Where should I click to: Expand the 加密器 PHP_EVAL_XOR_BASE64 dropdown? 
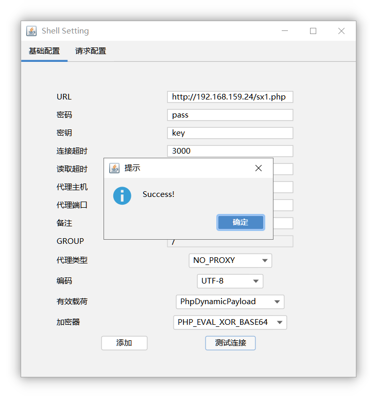click(230, 322)
